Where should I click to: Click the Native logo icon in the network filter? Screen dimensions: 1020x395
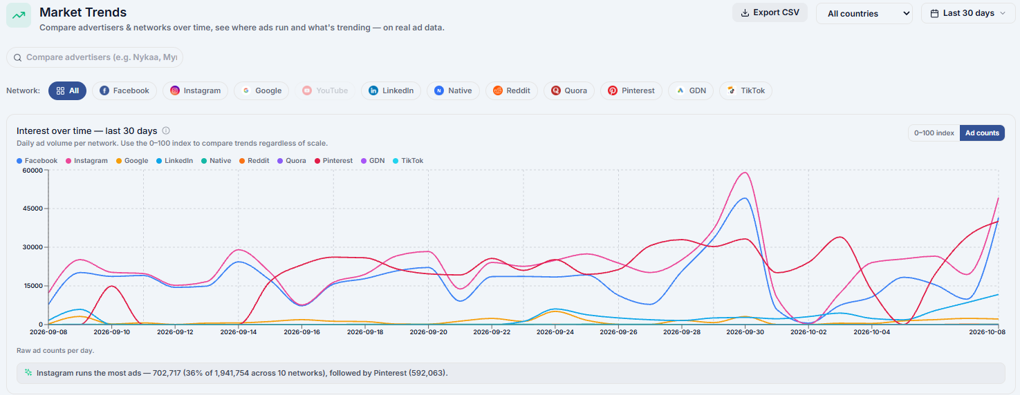pos(439,90)
